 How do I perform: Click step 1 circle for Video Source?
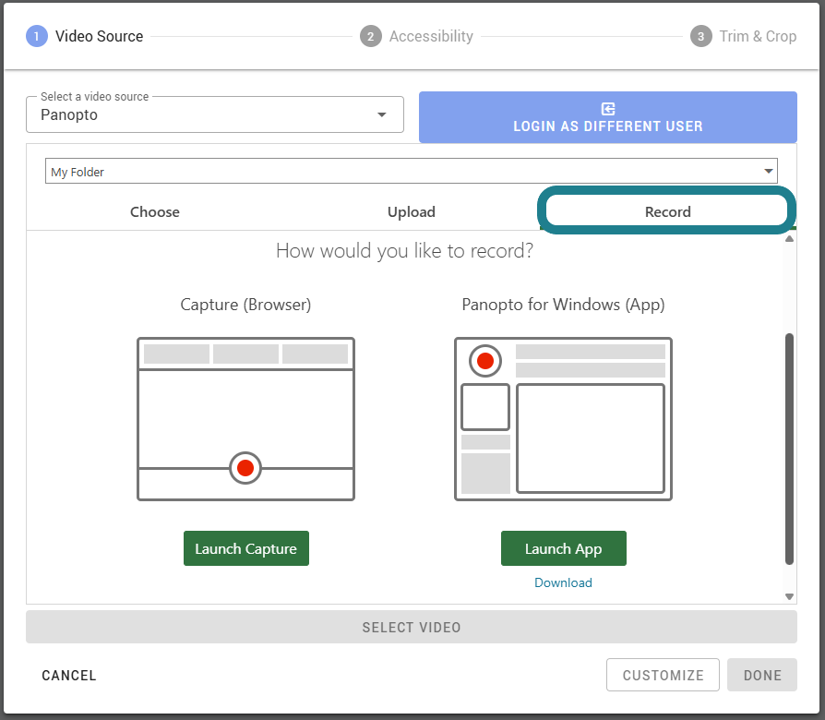click(36, 36)
